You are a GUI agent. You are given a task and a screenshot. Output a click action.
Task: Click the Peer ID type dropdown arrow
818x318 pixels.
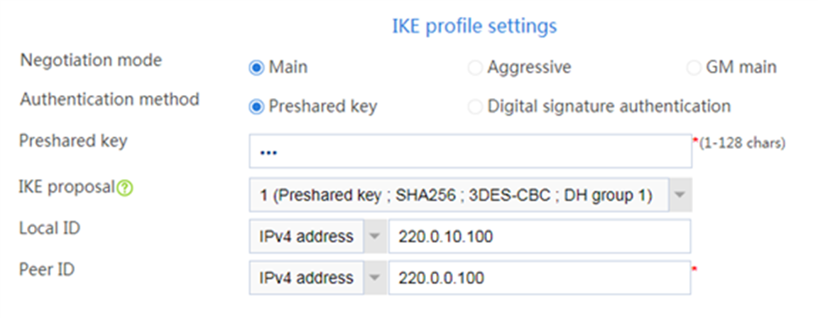pyautogui.click(x=375, y=278)
